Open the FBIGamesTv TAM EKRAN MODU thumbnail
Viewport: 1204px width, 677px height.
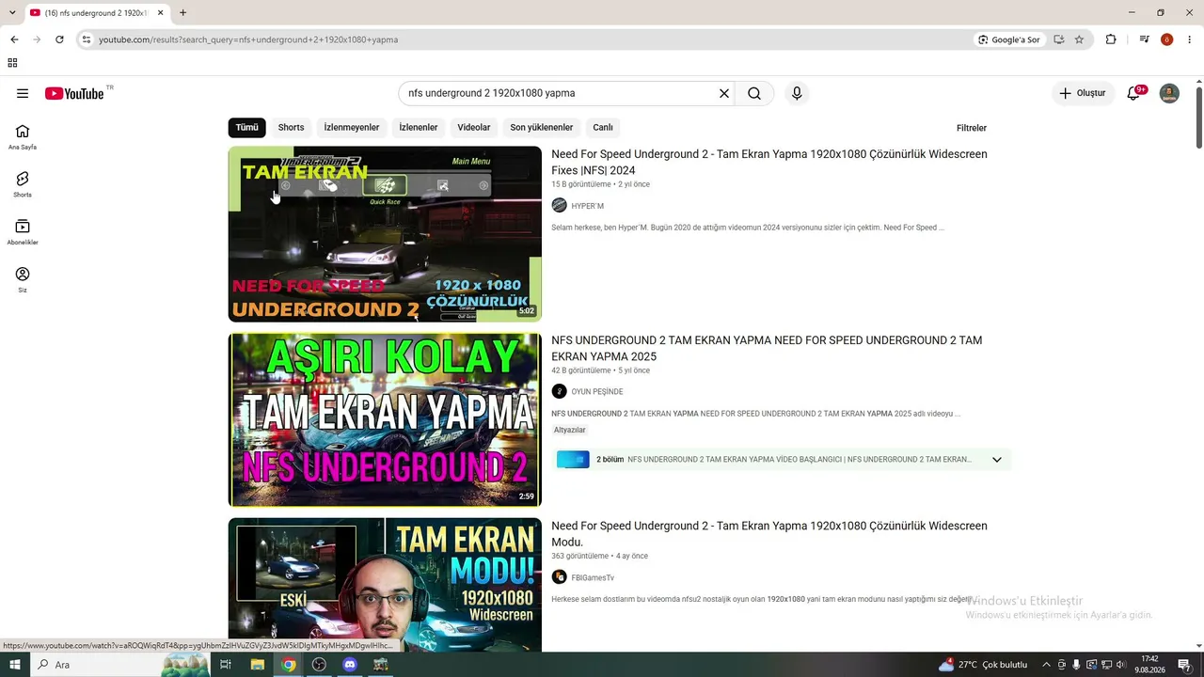pyautogui.click(x=385, y=585)
